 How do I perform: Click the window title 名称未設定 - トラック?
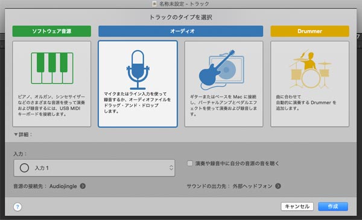point(184,4)
